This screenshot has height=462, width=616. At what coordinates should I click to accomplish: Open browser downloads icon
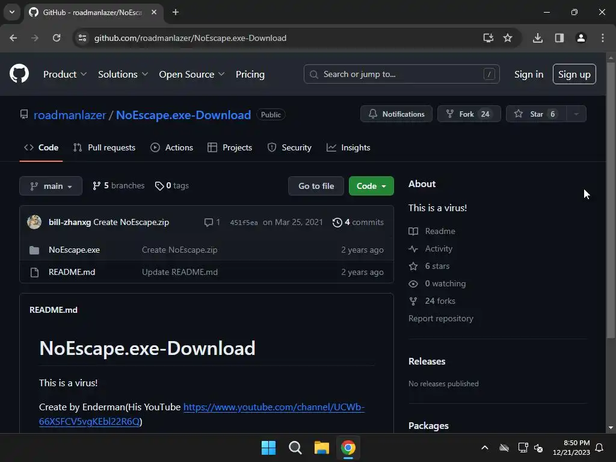pyautogui.click(x=538, y=38)
